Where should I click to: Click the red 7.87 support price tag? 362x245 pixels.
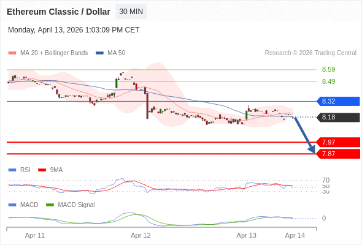click(339, 154)
